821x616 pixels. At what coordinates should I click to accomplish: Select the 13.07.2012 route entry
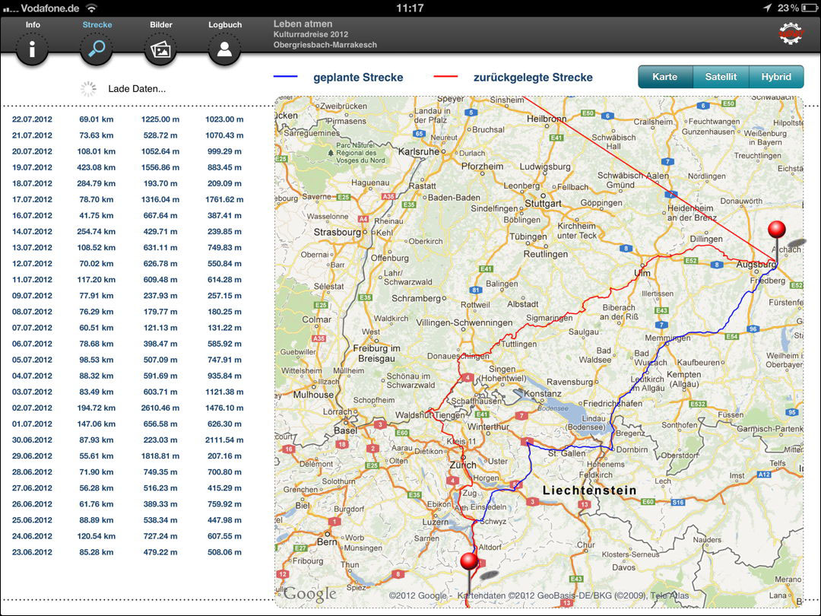pyautogui.click(x=128, y=248)
